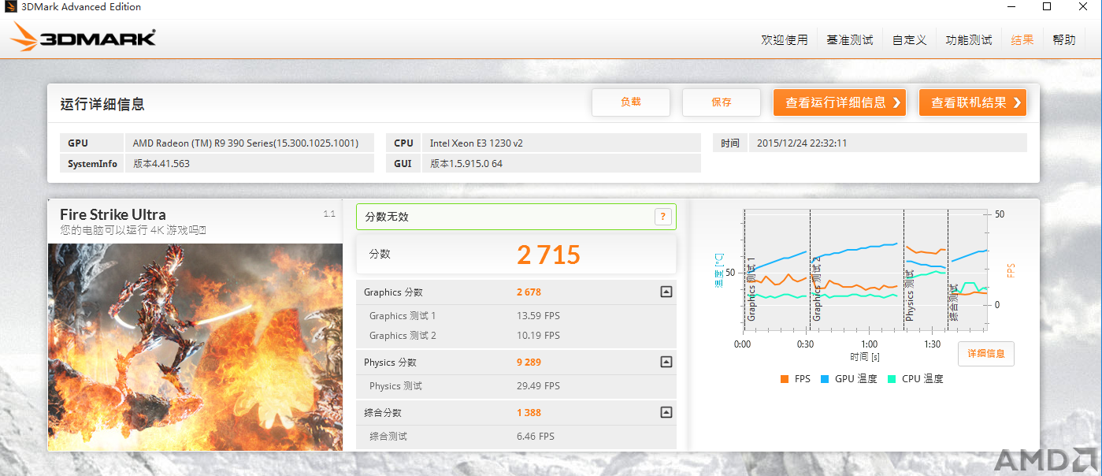
Task: Open 查看运行详细信息 orange button
Action: 840,102
